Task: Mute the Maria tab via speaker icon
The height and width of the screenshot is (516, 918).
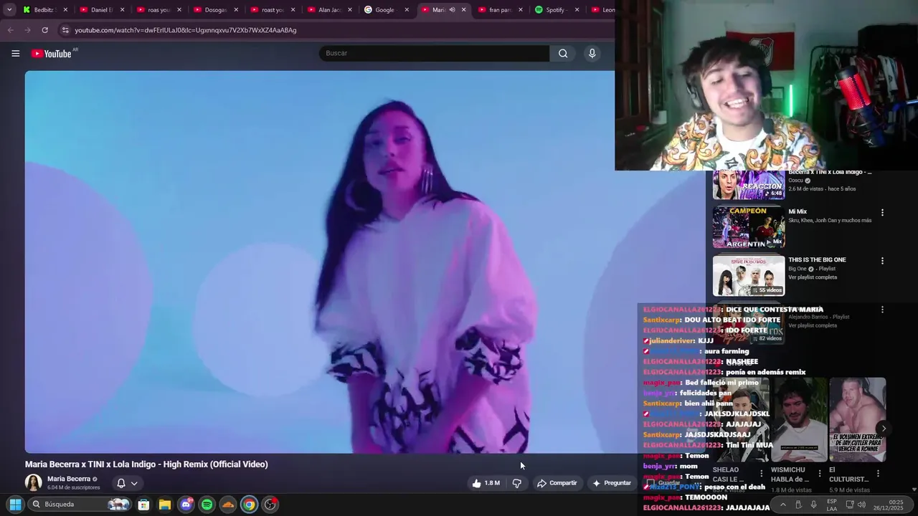Action: [452, 10]
